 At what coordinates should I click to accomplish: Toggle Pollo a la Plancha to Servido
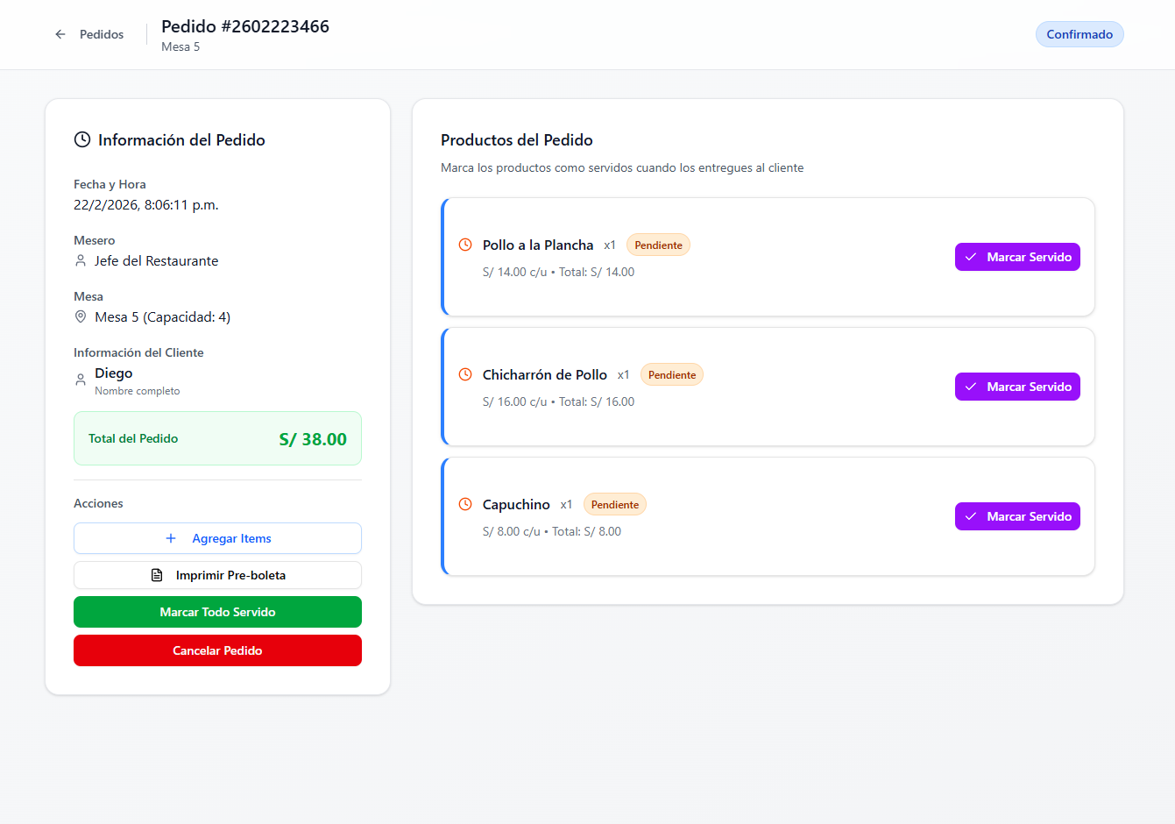tap(1017, 256)
